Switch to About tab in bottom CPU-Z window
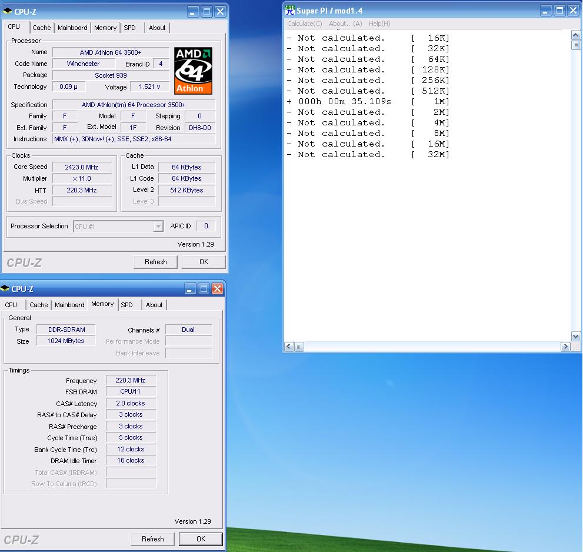 point(154,305)
